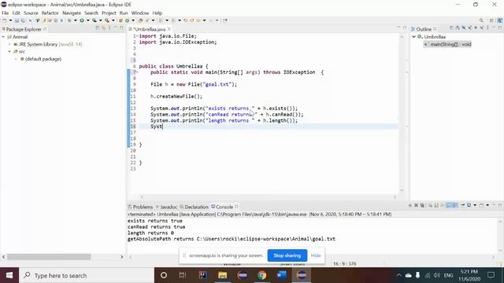Click the Package Explorer horizontal scrollbar

click(49, 257)
